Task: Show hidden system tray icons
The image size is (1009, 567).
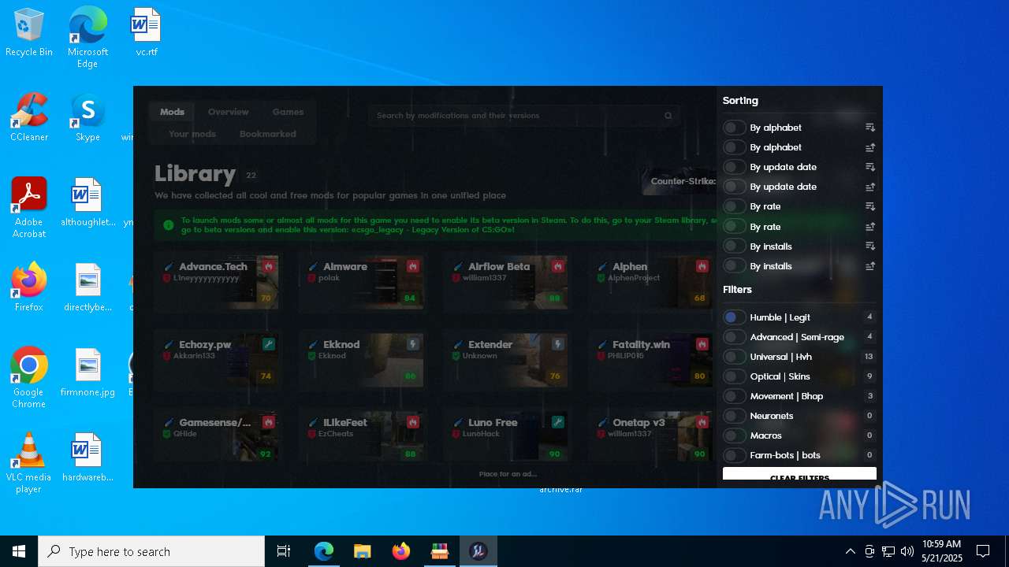Action: (850, 551)
